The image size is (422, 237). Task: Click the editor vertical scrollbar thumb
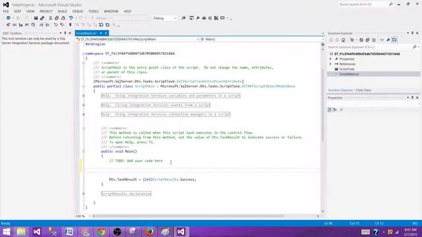(322, 105)
